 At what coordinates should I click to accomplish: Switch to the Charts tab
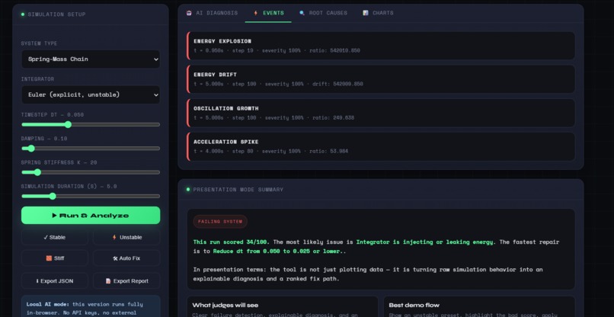click(x=378, y=13)
